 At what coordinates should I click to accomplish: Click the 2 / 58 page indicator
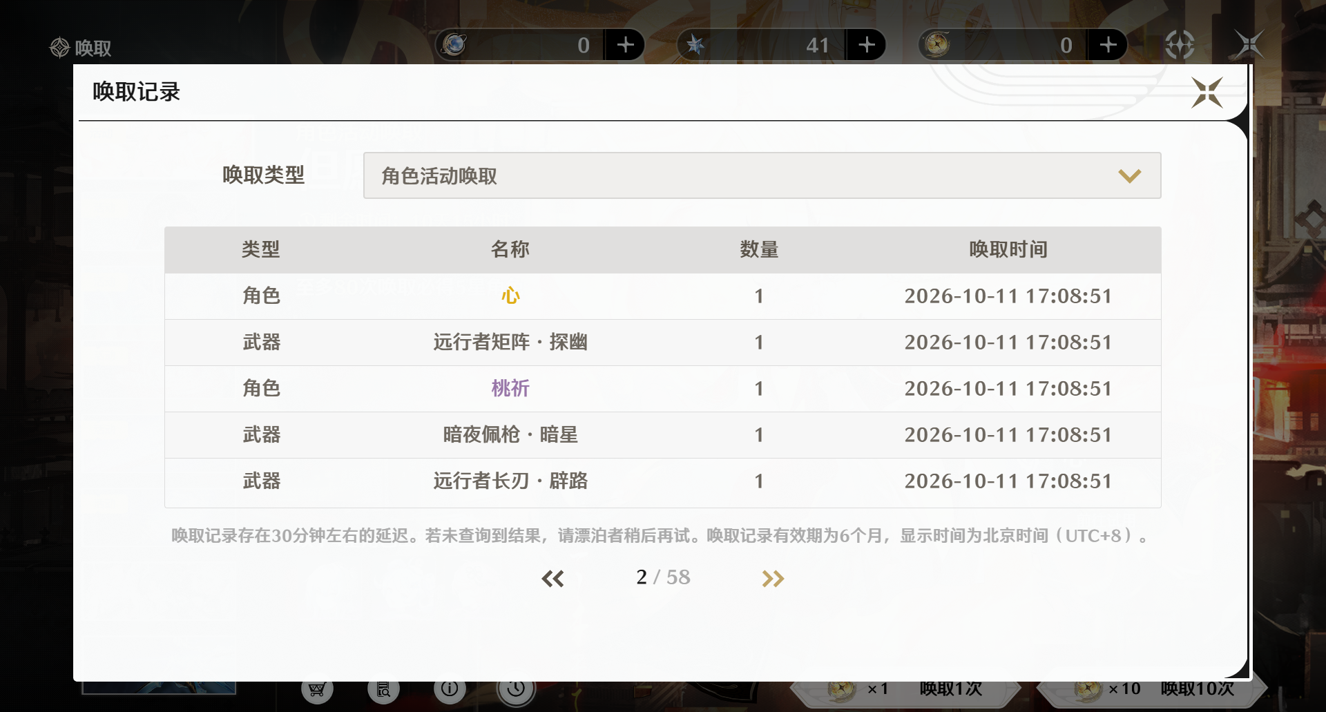coord(663,577)
